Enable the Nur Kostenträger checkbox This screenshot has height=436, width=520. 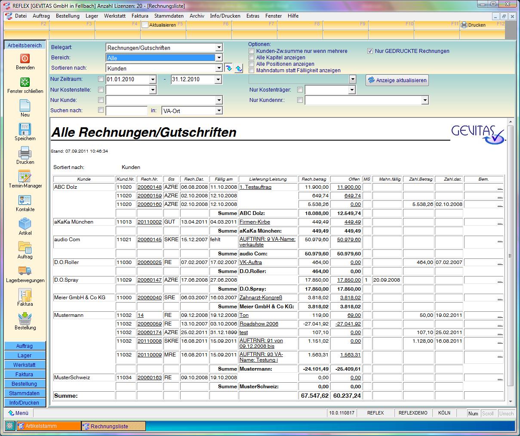[300, 90]
